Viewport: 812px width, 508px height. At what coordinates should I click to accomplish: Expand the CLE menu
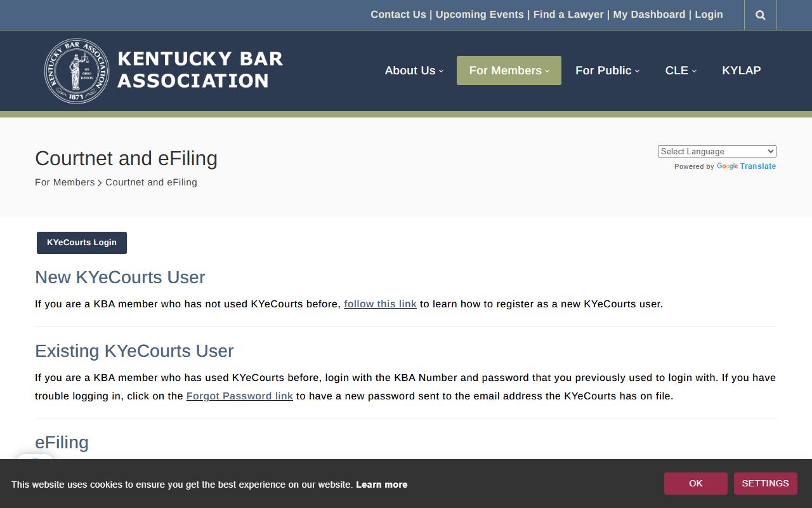click(681, 70)
